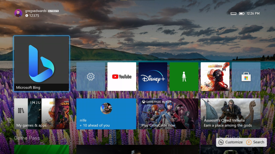275x154 pixels.
Task: Launch the YouTube app
Action: 122,76
